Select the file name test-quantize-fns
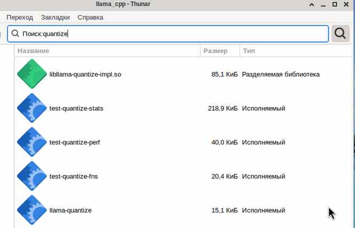This screenshot has height=228, width=355. click(x=74, y=176)
